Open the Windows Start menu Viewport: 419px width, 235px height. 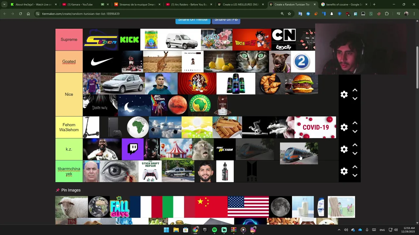coord(166,230)
